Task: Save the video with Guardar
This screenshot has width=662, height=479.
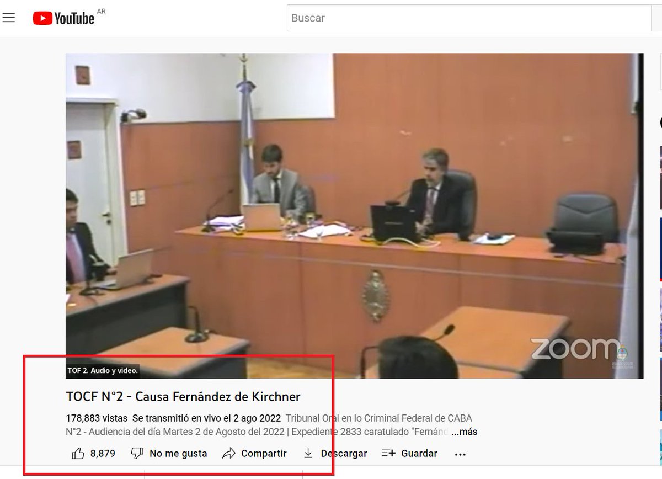Action: [409, 454]
